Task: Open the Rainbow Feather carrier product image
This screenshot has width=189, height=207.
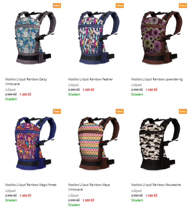Action: point(98,38)
